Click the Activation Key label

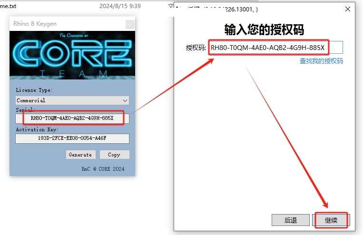coord(37,130)
